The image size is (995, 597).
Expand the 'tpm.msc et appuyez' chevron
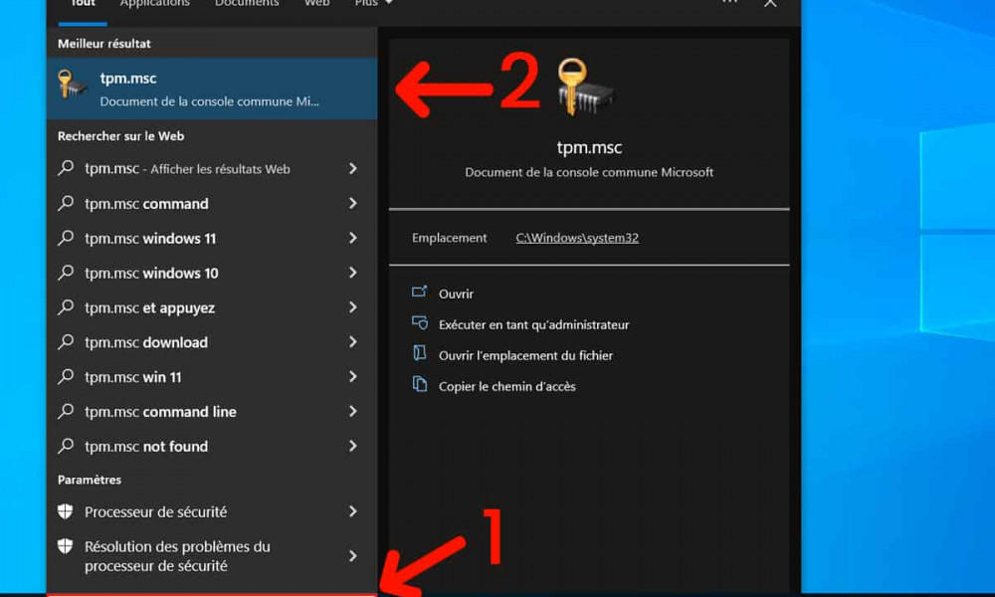[353, 307]
